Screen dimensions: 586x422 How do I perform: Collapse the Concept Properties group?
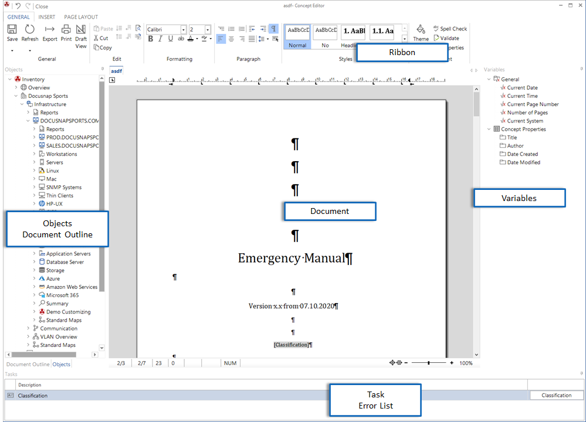[x=489, y=129]
